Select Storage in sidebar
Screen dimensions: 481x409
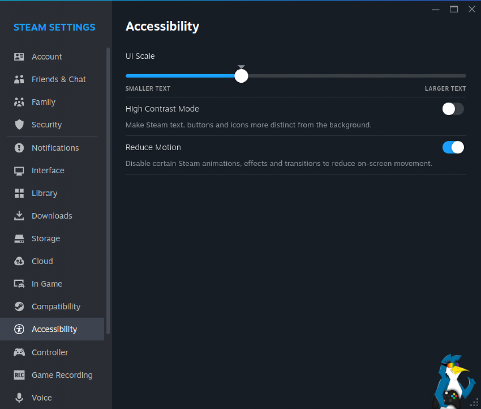click(52, 238)
